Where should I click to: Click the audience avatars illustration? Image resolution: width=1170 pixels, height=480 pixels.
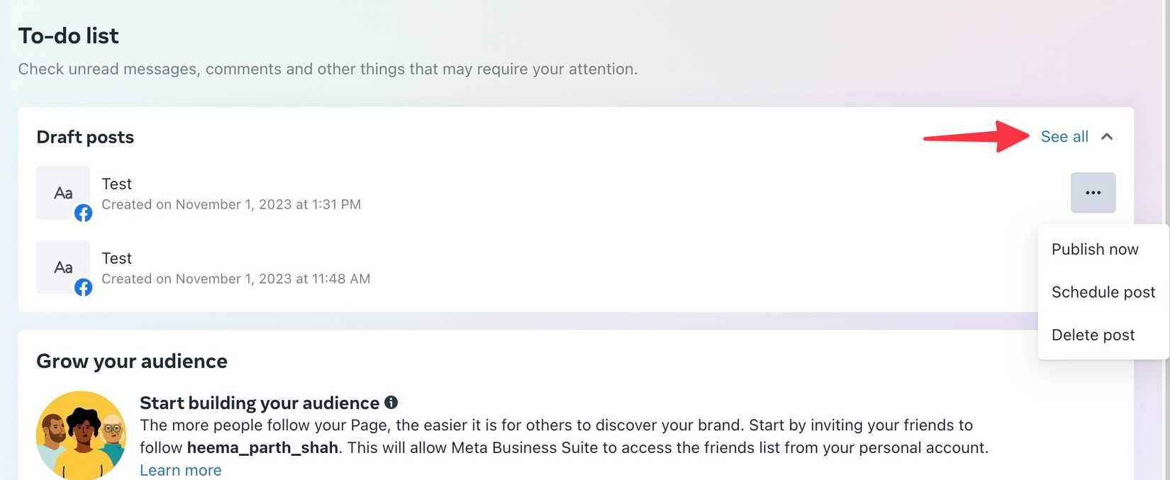pos(80,433)
